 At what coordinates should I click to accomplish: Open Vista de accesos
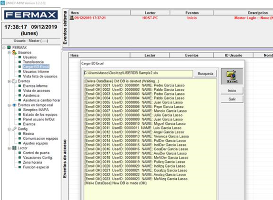36,91
